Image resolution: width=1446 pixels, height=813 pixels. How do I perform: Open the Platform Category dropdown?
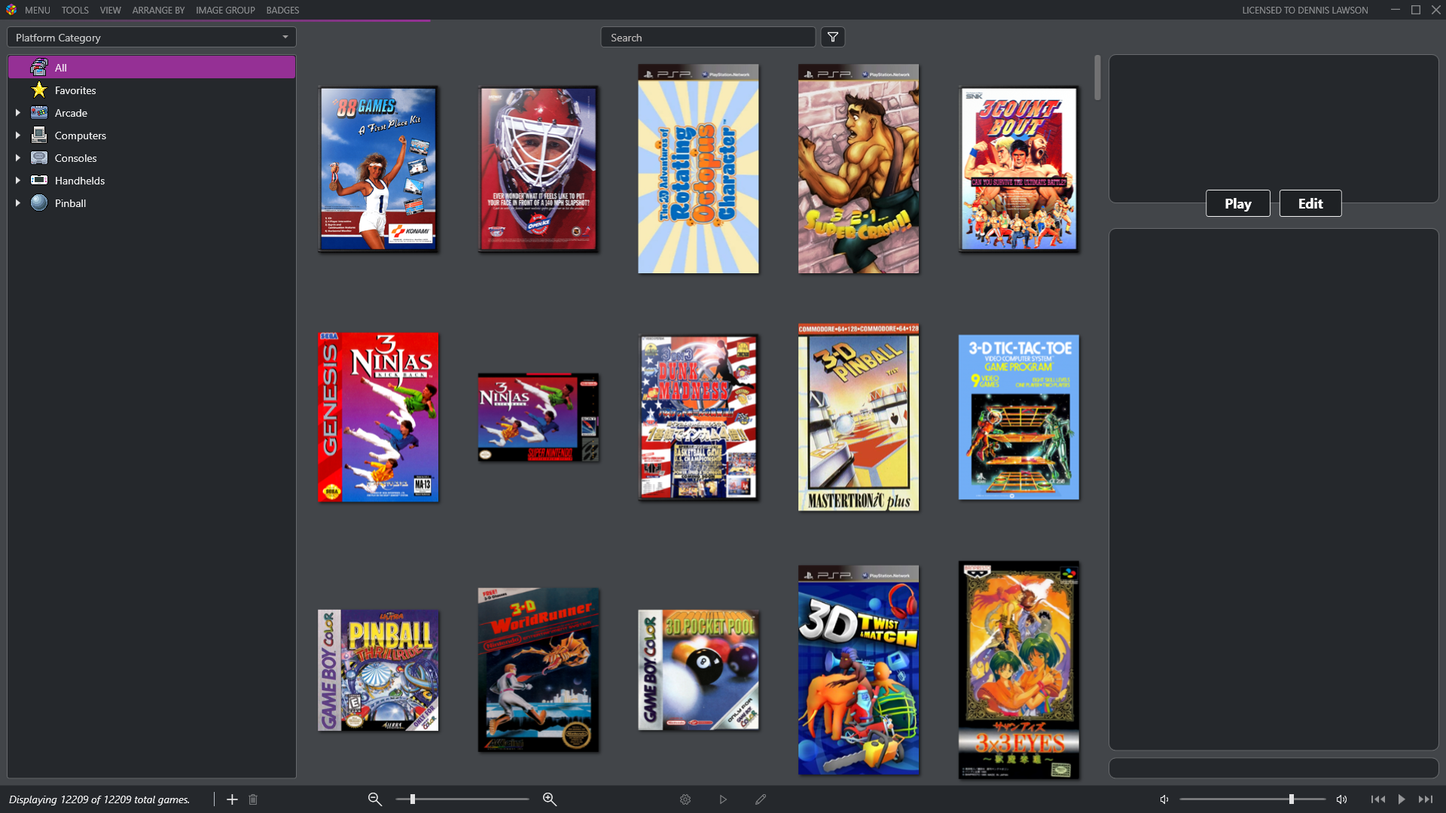click(151, 38)
